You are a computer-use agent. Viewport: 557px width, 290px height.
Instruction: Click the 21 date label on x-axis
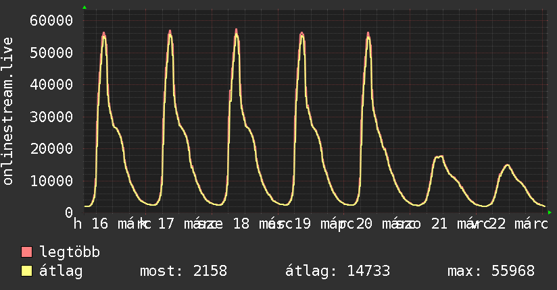pyautogui.click(x=439, y=224)
